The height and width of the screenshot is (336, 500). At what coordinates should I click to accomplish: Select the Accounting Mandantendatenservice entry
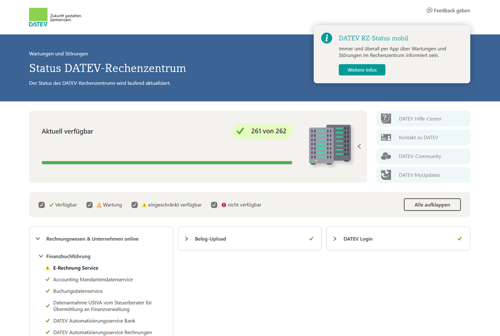pyautogui.click(x=93, y=279)
